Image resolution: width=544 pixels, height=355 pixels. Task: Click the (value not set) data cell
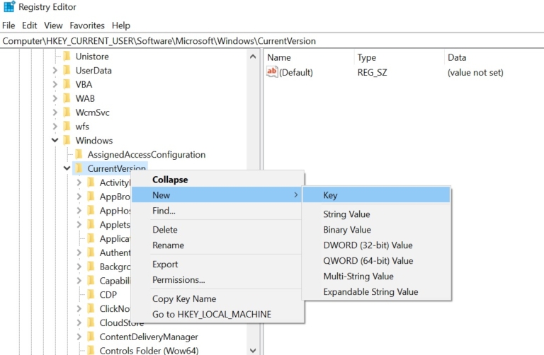click(475, 72)
